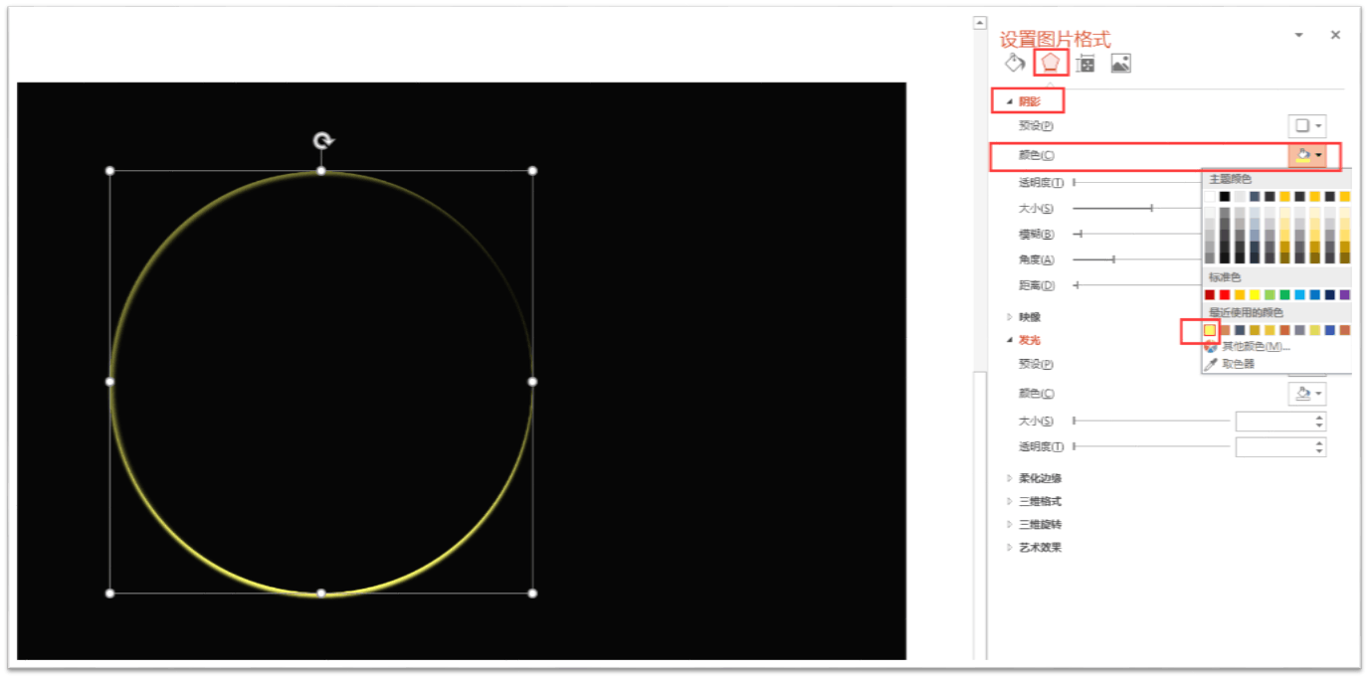Click the shadow 模糊(B) slider
The height and width of the screenshot is (679, 1369).
coord(1137,235)
